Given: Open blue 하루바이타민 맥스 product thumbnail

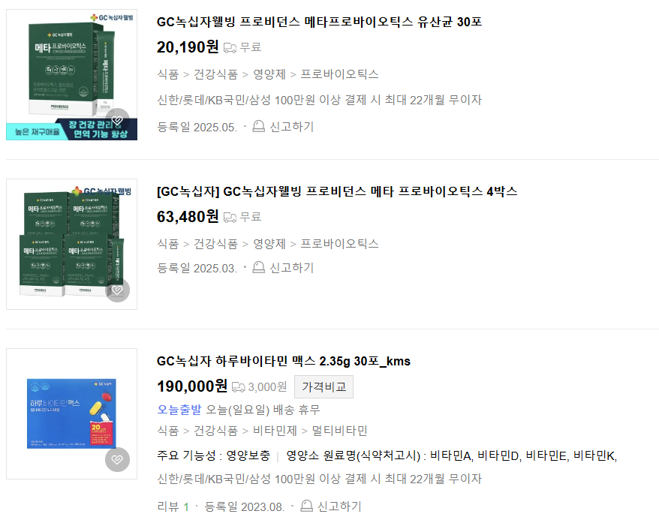Looking at the screenshot, I should click(71, 413).
